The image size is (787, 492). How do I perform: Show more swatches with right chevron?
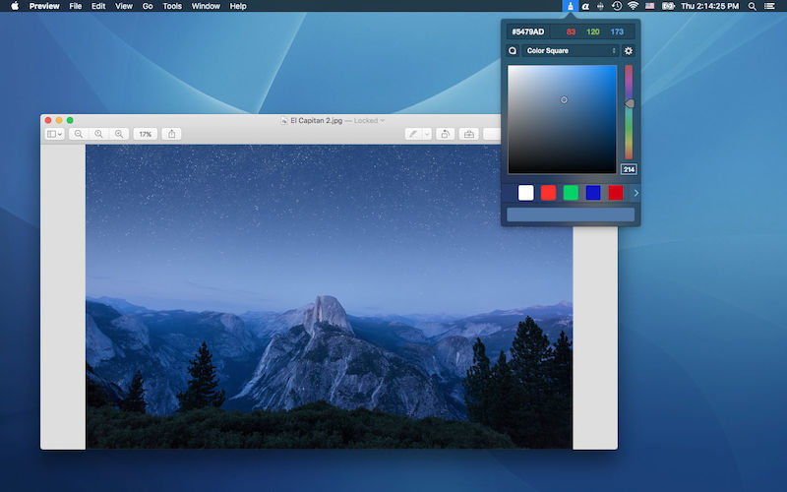coord(636,193)
